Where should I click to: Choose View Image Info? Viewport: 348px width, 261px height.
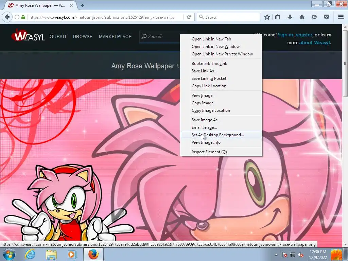pyautogui.click(x=221, y=142)
